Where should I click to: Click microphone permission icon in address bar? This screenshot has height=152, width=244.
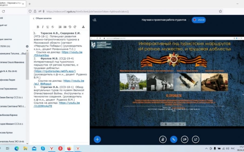pos(43,11)
